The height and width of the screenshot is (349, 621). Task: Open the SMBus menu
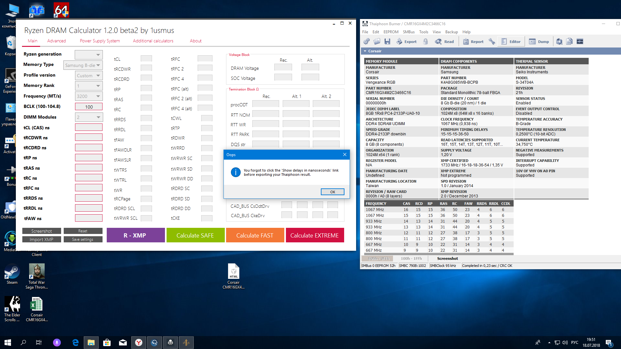coord(409,32)
